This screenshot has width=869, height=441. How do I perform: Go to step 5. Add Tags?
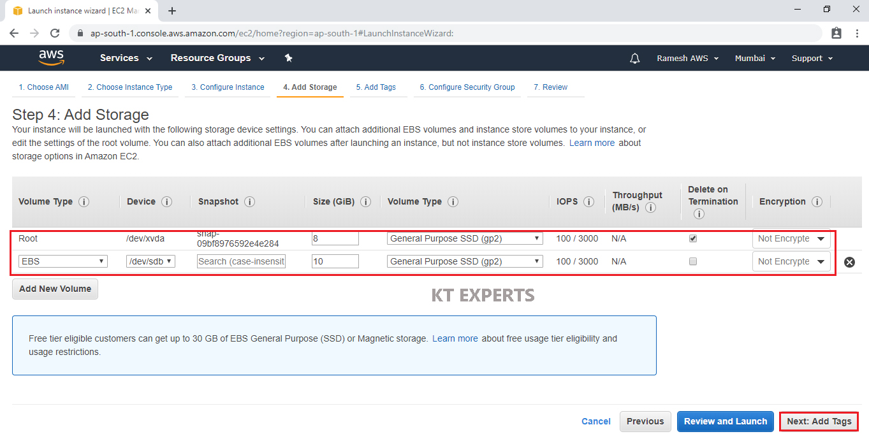[376, 87]
